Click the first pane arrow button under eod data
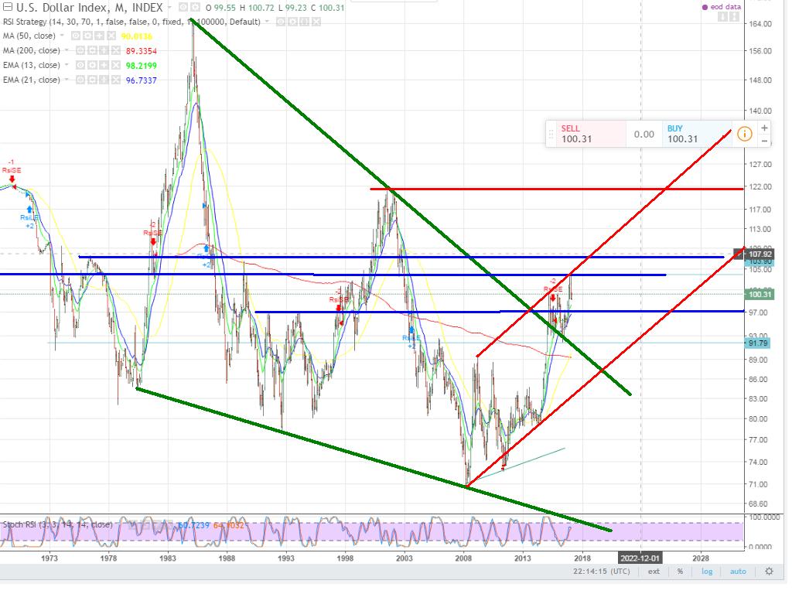This screenshot has width=792, height=594. coord(723,17)
